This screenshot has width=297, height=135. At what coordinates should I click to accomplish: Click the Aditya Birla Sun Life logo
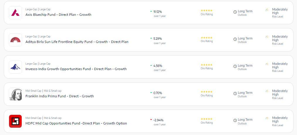pyautogui.click(x=15, y=40)
